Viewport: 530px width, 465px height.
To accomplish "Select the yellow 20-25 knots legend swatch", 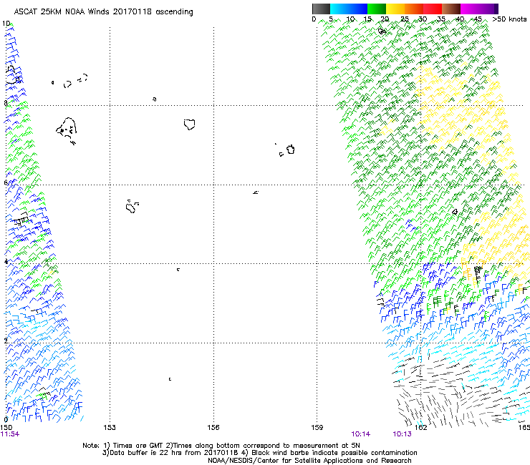I will click(x=395, y=9).
